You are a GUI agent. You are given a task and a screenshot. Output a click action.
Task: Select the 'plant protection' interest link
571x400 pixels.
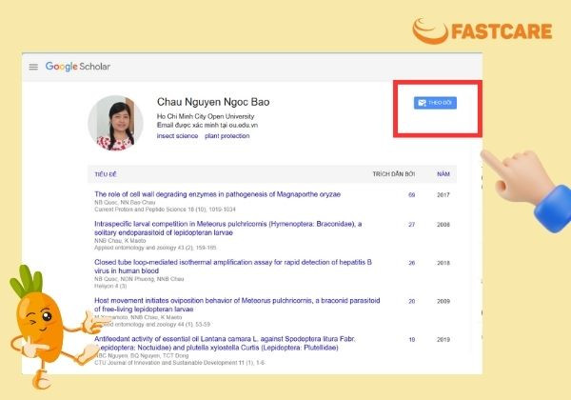(227, 136)
